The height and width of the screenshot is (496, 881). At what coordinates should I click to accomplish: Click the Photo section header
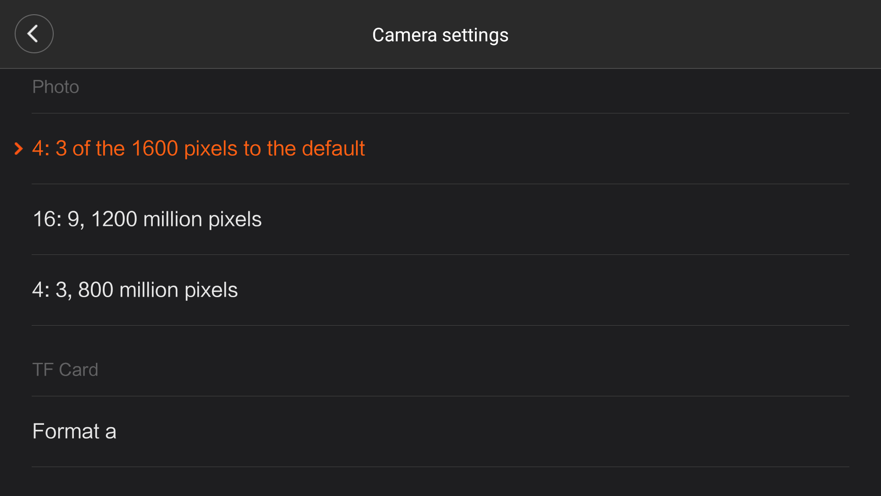tap(56, 87)
